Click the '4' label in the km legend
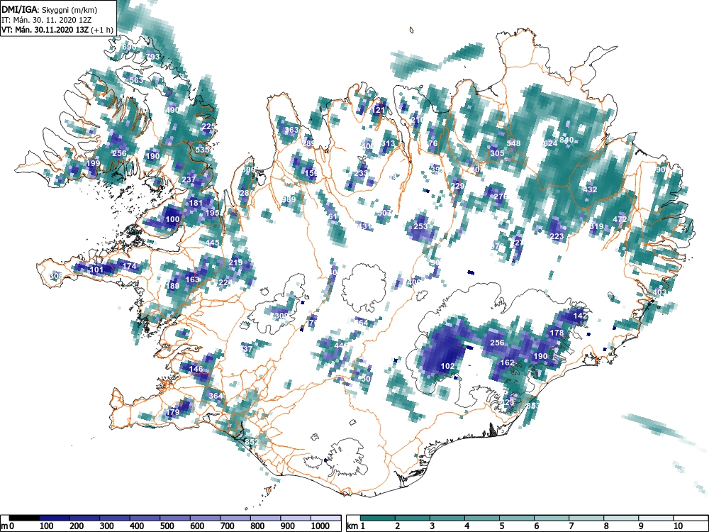Image resolution: width=709 pixels, height=532 pixels. click(x=467, y=526)
